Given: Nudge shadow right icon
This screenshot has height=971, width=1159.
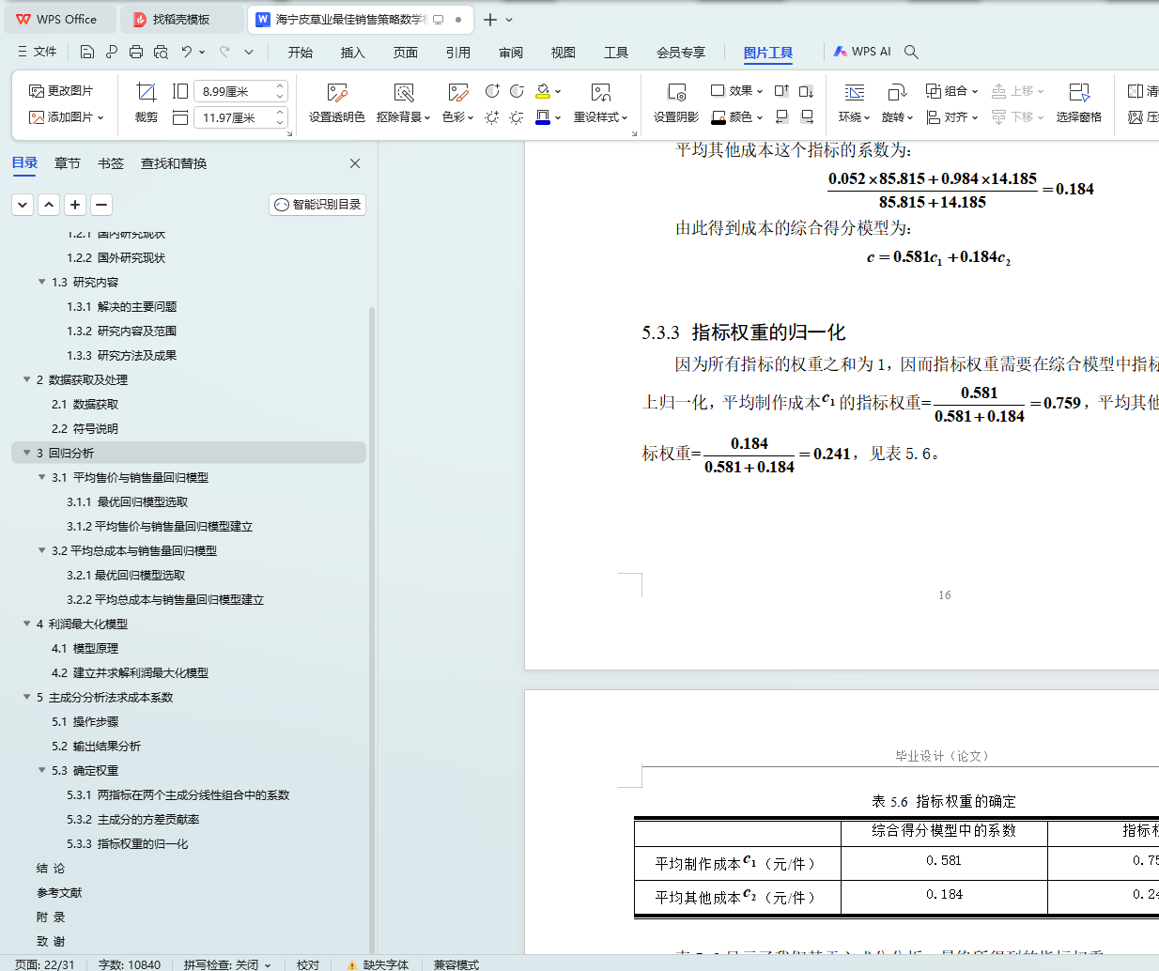Looking at the screenshot, I should point(806,117).
